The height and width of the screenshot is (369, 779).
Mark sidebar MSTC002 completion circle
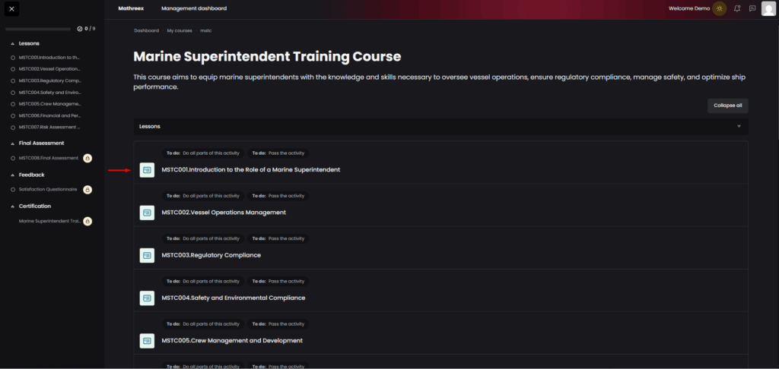pyautogui.click(x=13, y=69)
